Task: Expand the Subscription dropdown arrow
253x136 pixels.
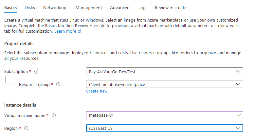Action: point(238,71)
